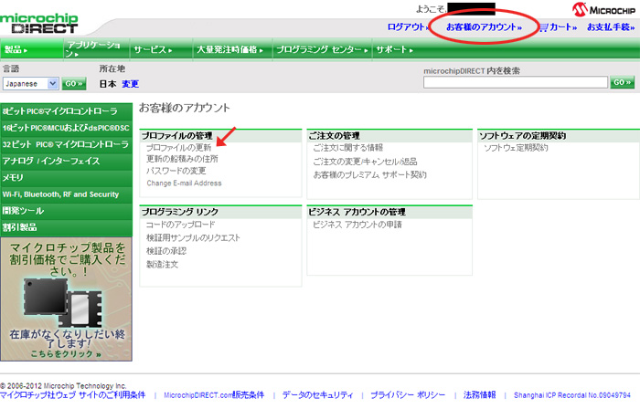The image size is (640, 409).
Task: Click the Change E-mail Address link
Action: click(184, 183)
